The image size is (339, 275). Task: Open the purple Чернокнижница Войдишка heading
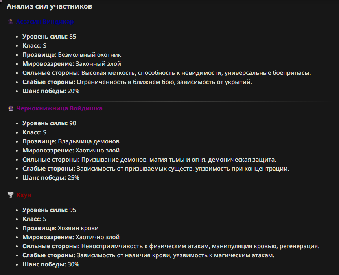coord(59,108)
